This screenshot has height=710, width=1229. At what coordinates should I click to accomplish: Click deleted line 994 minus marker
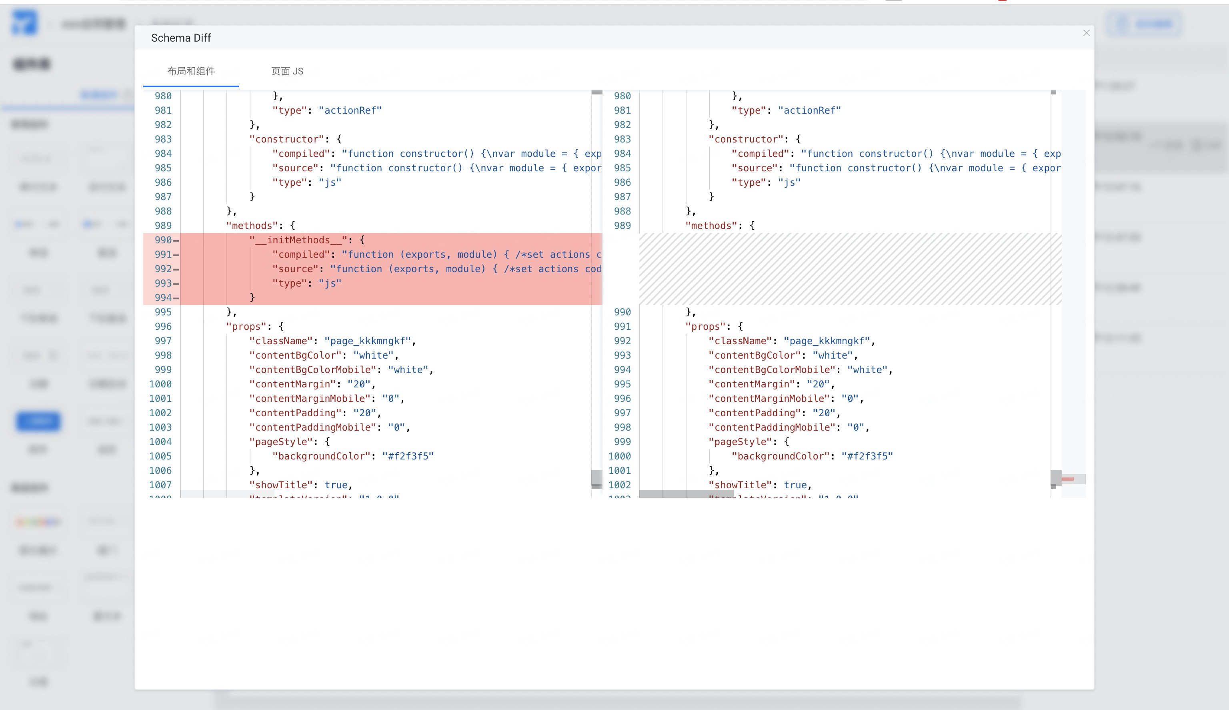click(x=176, y=298)
